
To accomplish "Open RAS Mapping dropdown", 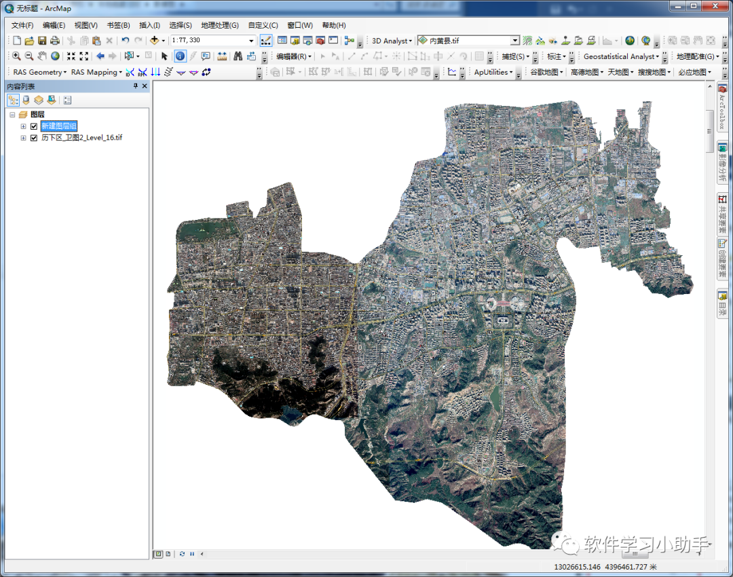I will pyautogui.click(x=96, y=72).
